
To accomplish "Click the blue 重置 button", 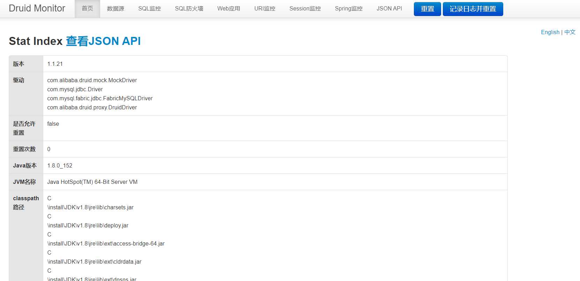I will 427,9.
